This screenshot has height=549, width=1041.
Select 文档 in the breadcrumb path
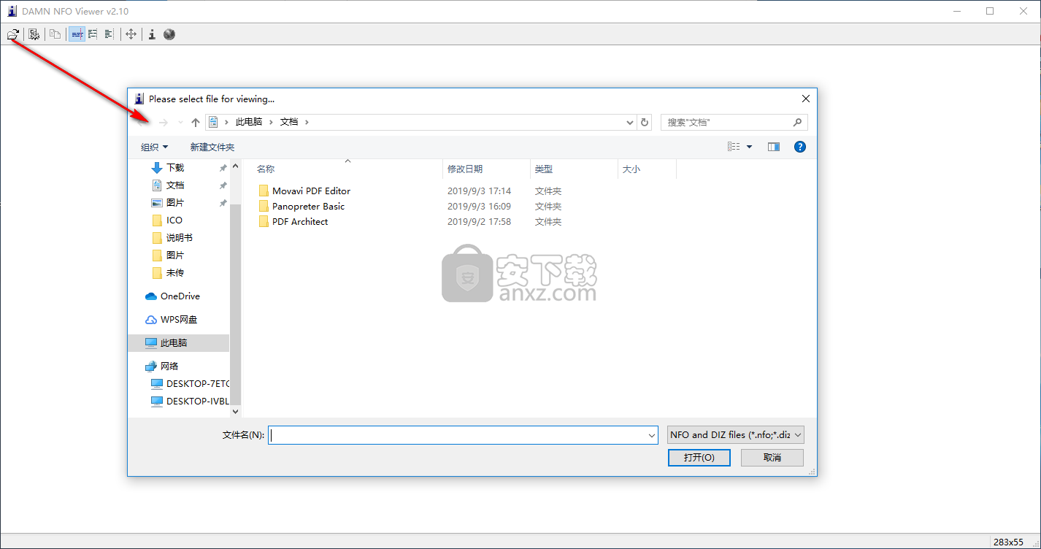point(289,122)
